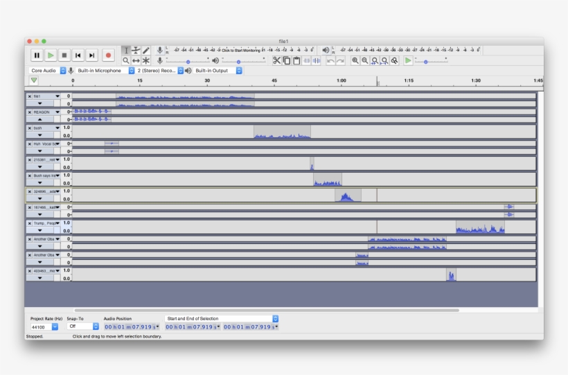Viewport: 568px width, 375px height.
Task: Open file1 track name menu
Action: click(x=46, y=96)
